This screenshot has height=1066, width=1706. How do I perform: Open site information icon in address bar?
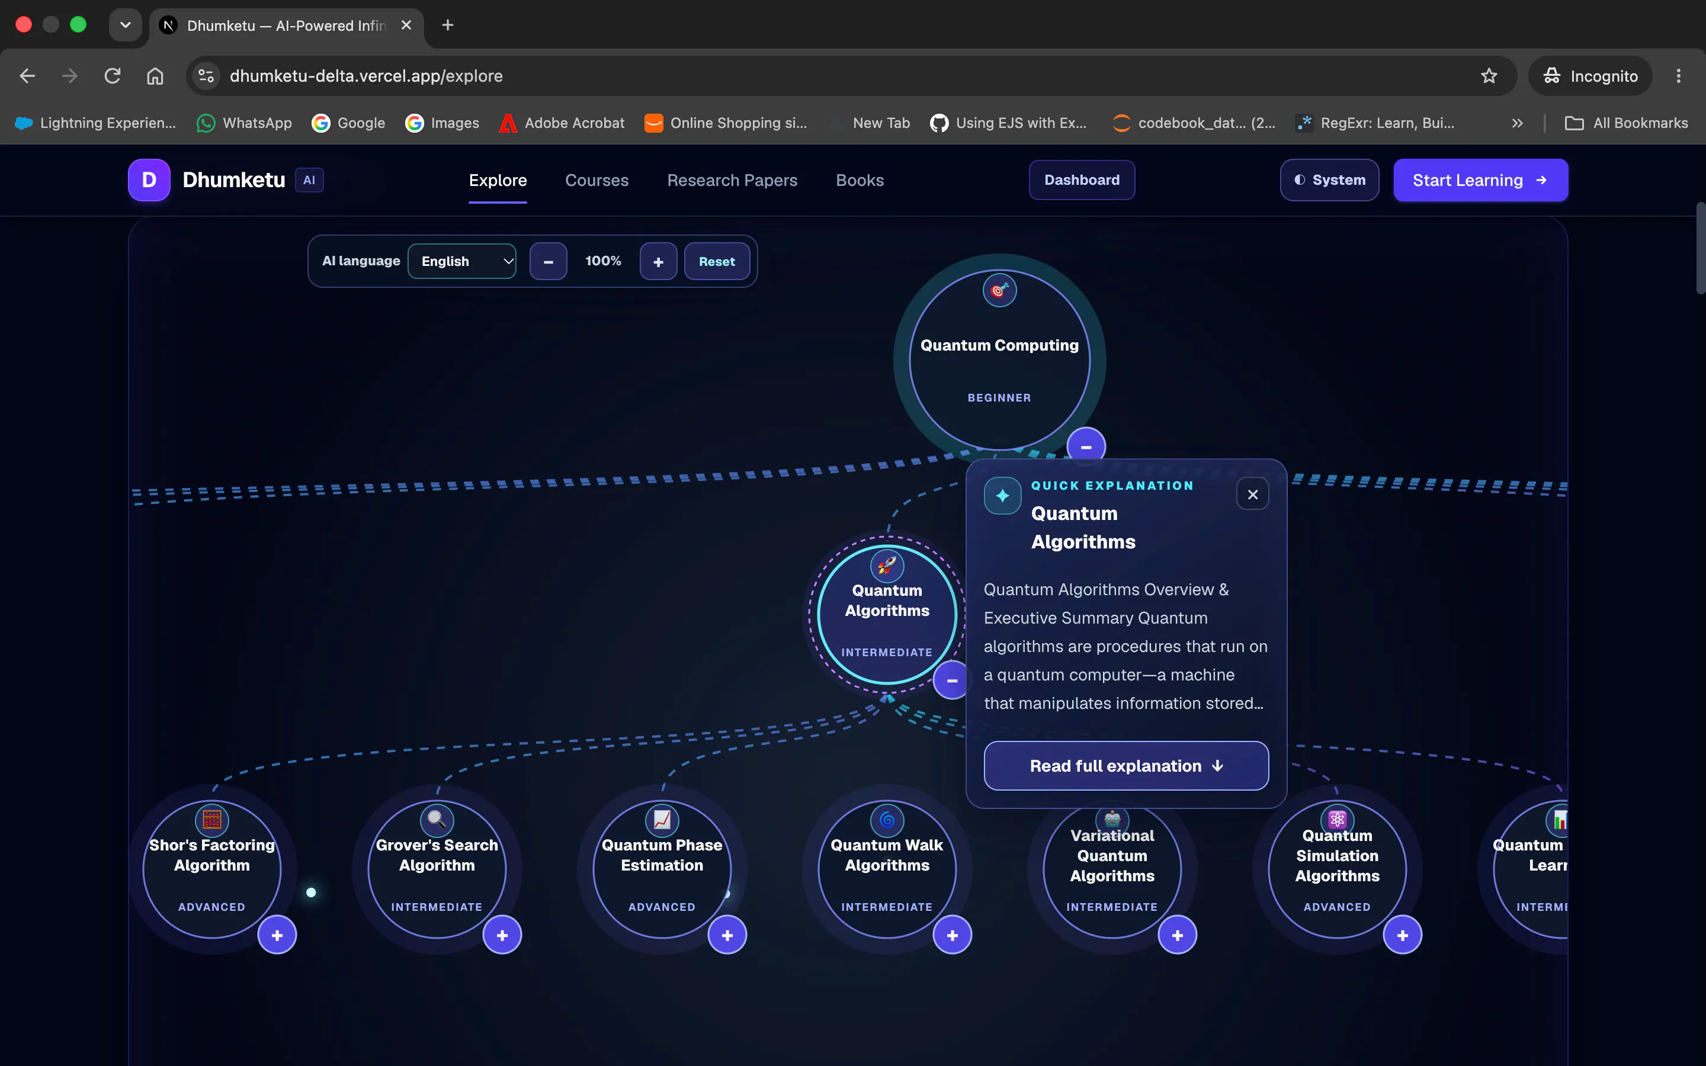click(x=206, y=76)
